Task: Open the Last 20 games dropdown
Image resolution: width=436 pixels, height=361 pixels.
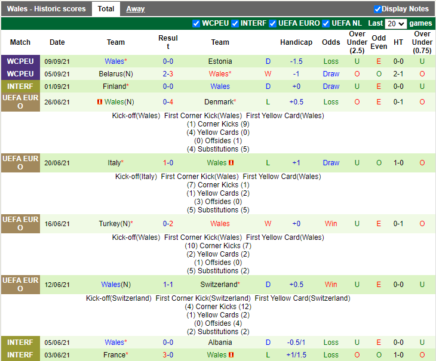Action: (x=395, y=24)
